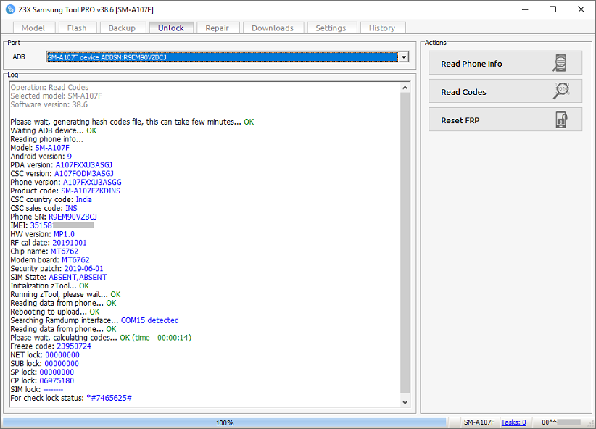Click the phone lock icon on Reset FRP
This screenshot has width=596, height=429.
pos(561,120)
